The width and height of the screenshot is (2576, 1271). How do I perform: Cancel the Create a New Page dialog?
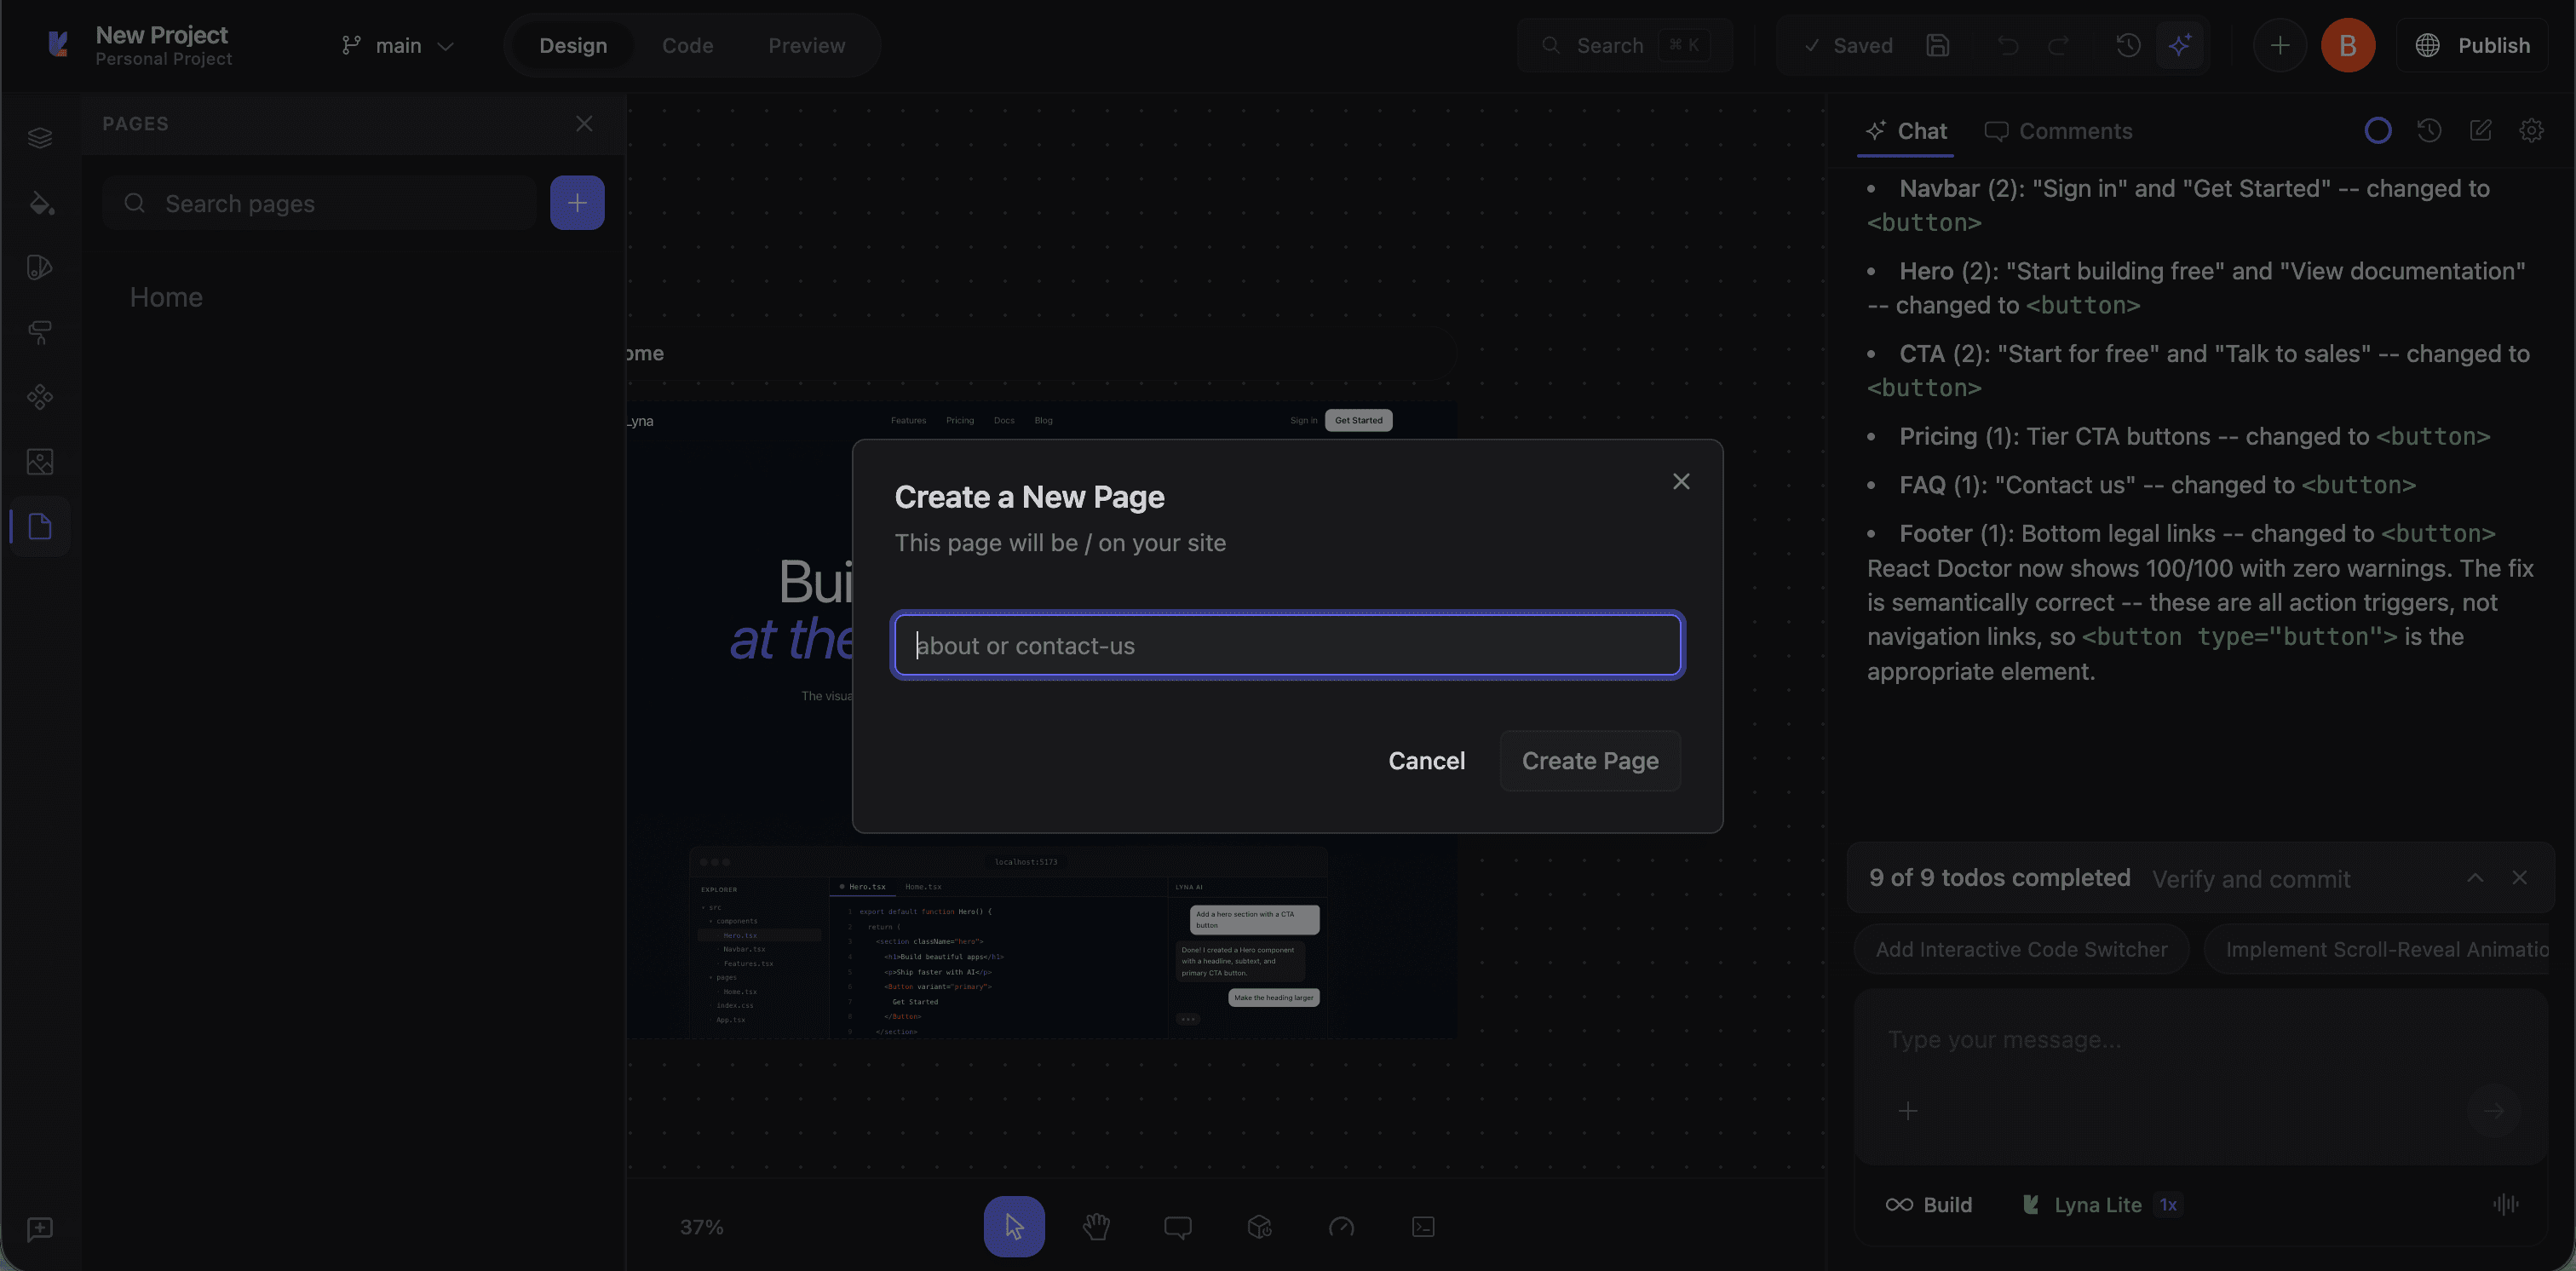(1427, 760)
